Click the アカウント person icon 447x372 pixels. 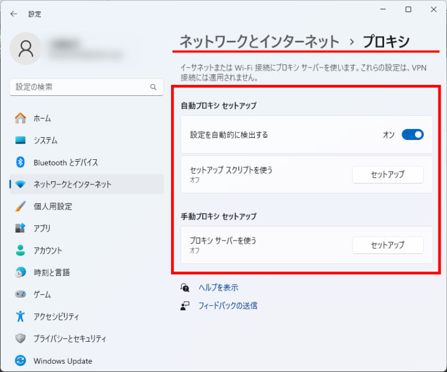[20, 250]
